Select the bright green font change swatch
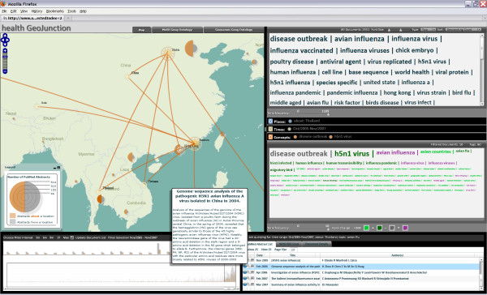 [x=367, y=228]
